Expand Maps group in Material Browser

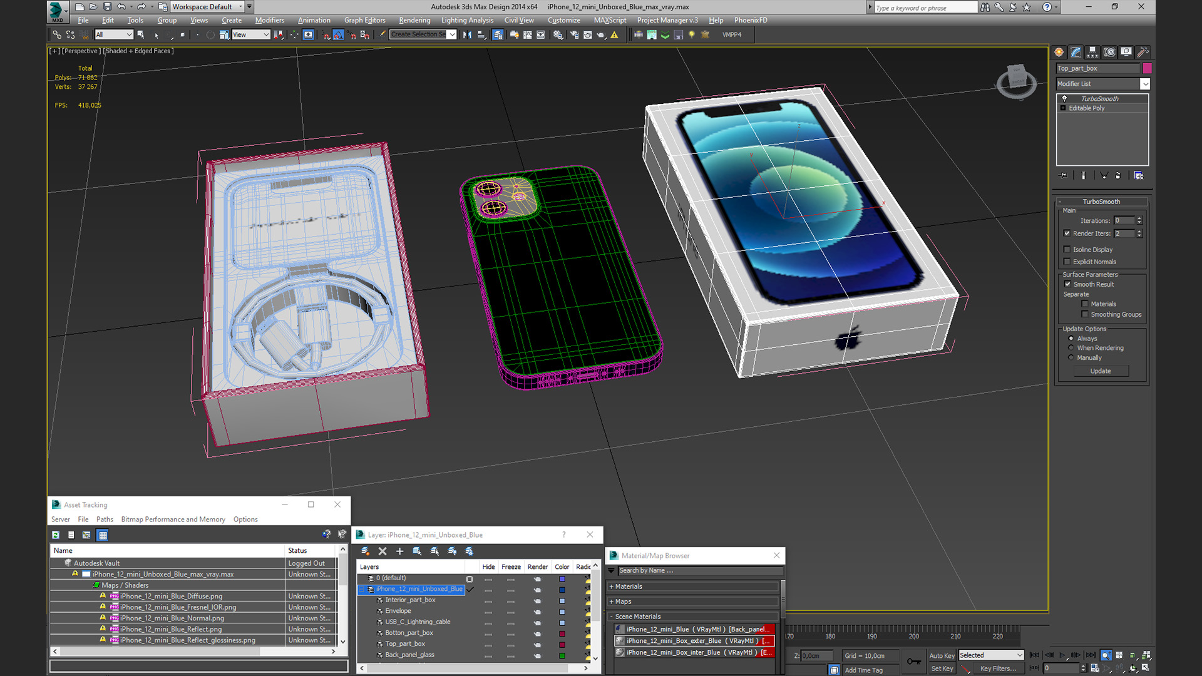click(612, 602)
